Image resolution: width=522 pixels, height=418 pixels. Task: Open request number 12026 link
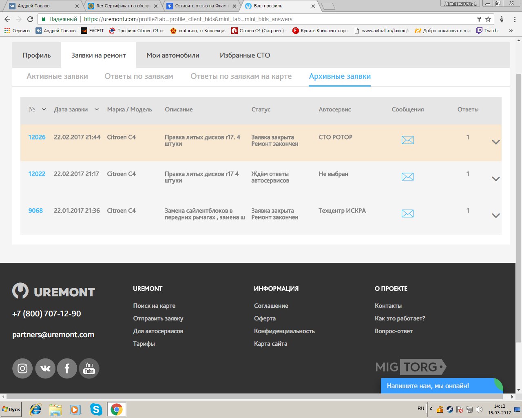[37, 137]
